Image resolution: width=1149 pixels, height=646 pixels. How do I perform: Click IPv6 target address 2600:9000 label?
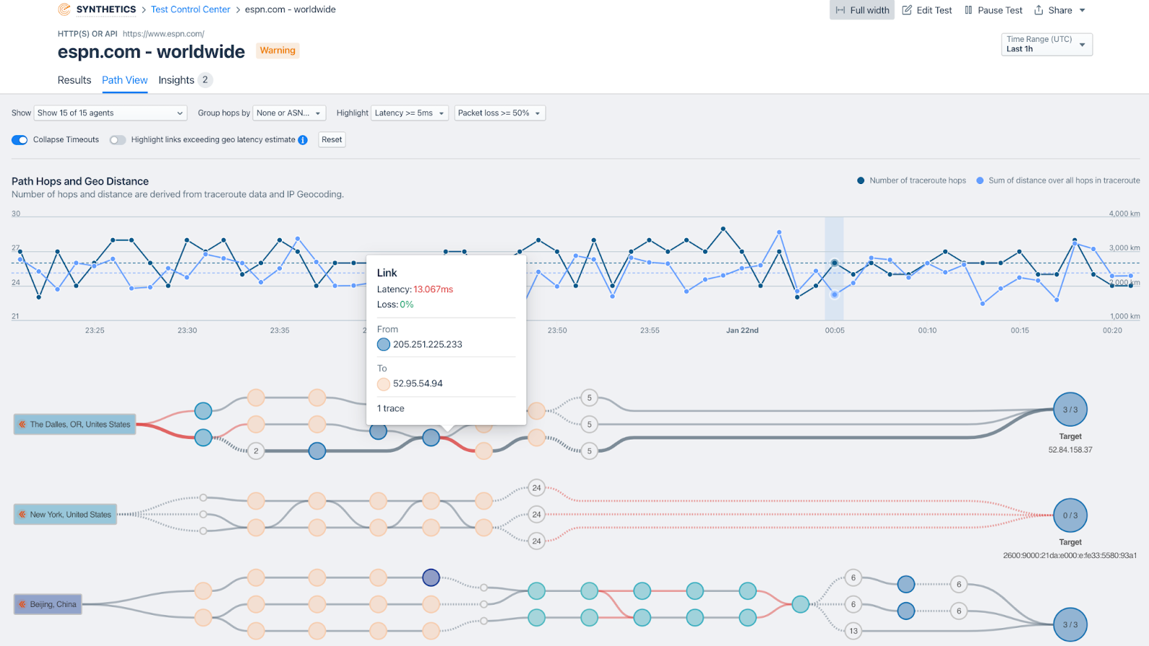coord(1070,556)
